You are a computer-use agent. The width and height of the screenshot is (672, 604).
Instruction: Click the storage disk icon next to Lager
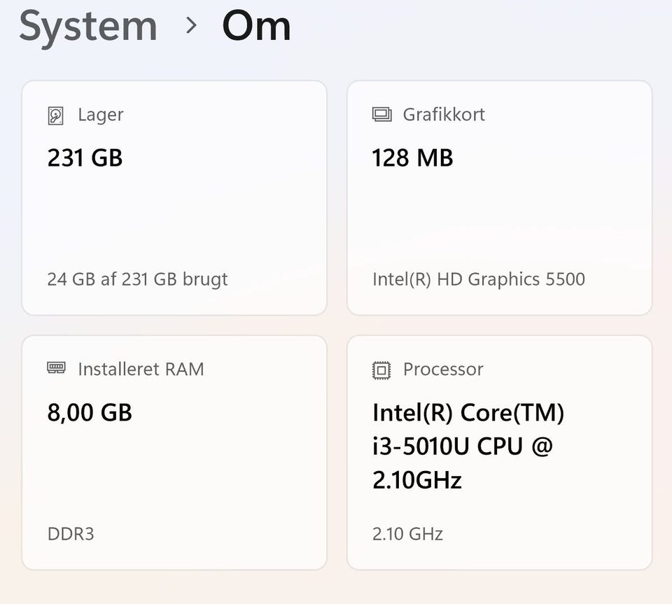[x=55, y=115]
